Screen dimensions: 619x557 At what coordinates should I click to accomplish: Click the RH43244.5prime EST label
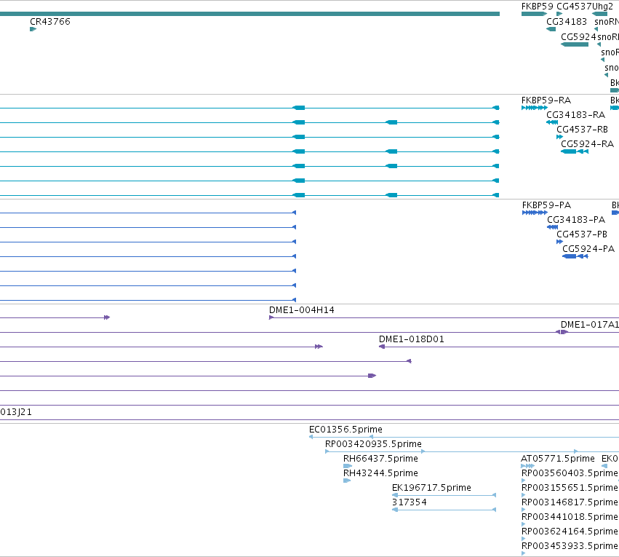click(x=380, y=473)
